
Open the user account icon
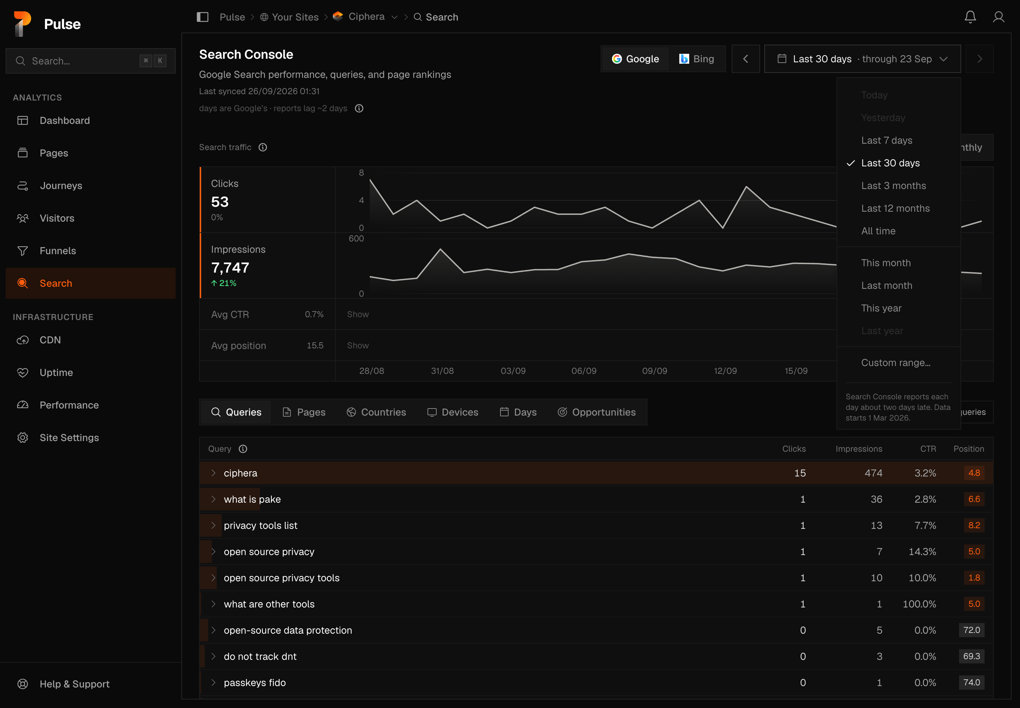point(999,17)
